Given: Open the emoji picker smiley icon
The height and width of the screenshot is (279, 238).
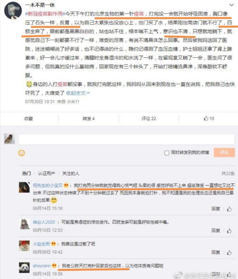Looking at the screenshot, I should 22,153.
